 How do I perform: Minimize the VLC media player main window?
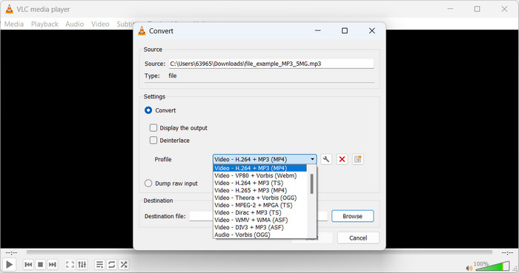pos(450,9)
